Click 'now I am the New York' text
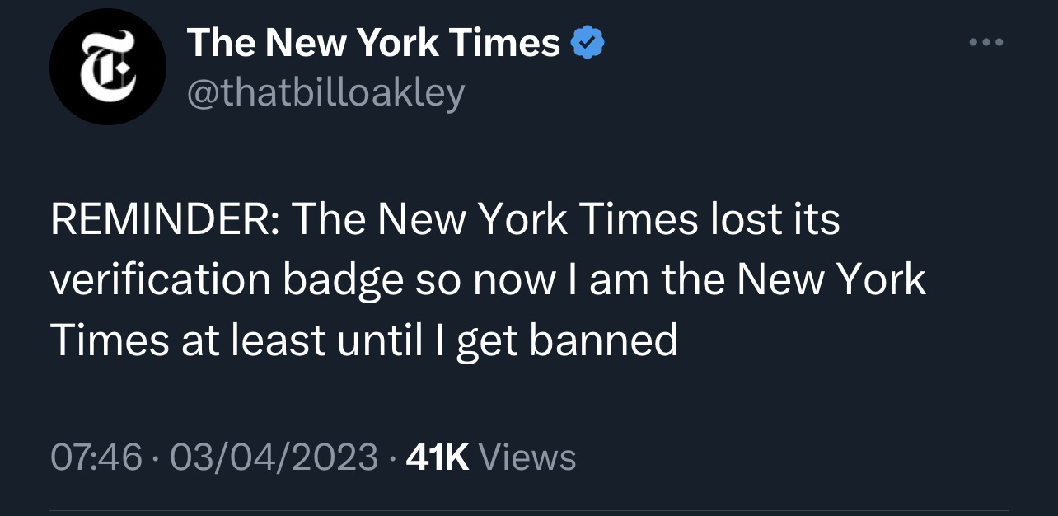The width and height of the screenshot is (1058, 516). [700, 280]
